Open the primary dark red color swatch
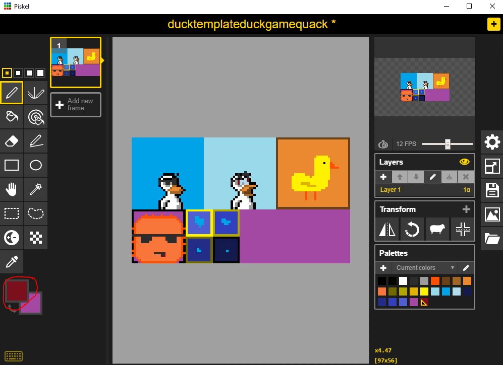 click(x=17, y=290)
